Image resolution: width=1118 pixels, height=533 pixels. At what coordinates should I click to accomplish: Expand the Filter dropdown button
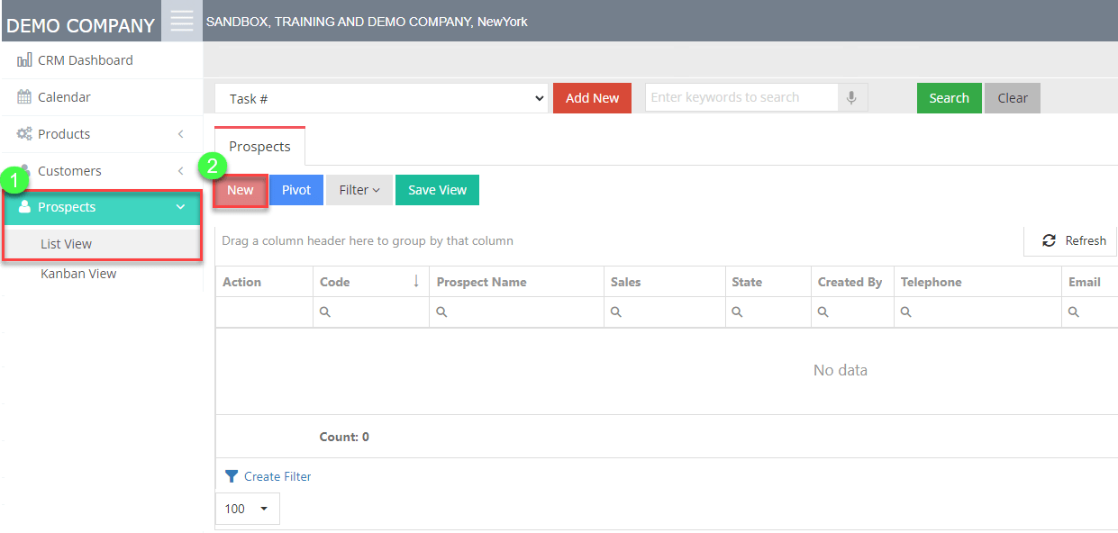point(359,190)
